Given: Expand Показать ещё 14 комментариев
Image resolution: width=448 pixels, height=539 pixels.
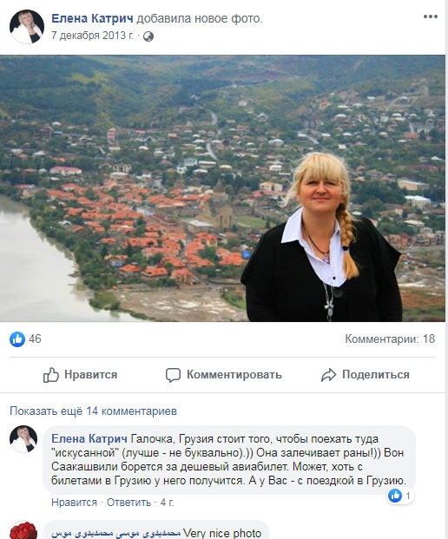Looking at the screenshot, I should [x=93, y=411].
